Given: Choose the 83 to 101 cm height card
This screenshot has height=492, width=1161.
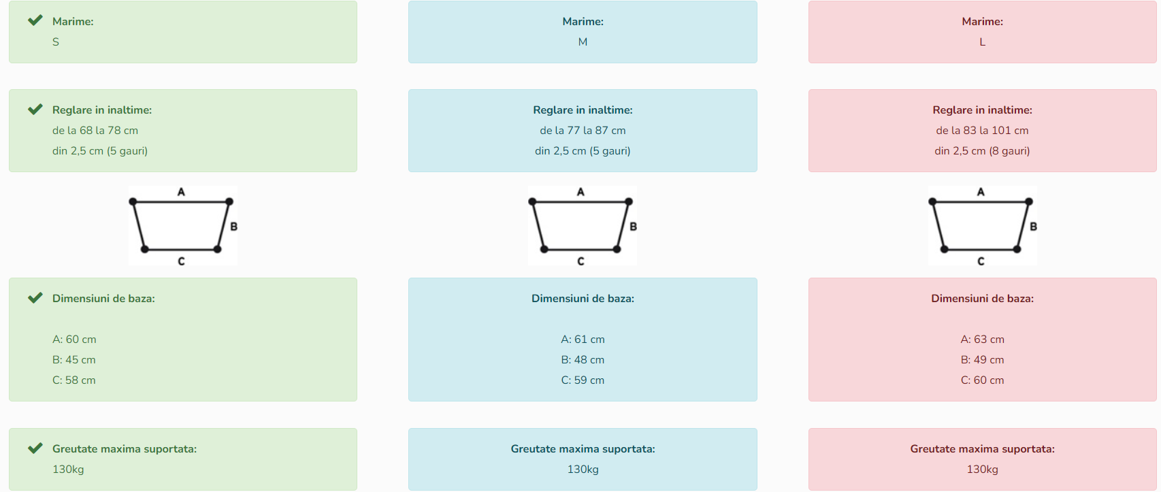Looking at the screenshot, I should 983,131.
